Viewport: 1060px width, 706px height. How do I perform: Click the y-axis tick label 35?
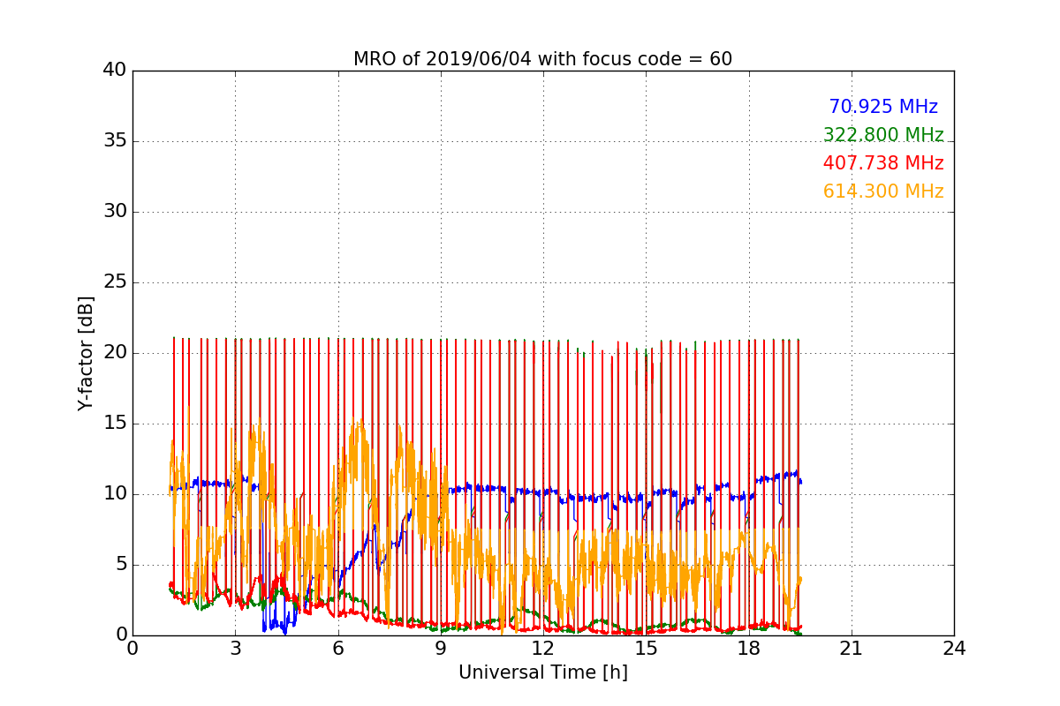pos(114,141)
